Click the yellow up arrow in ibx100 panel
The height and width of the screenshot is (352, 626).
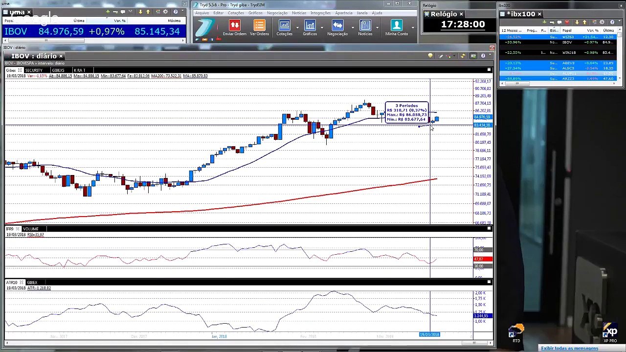click(x=584, y=22)
